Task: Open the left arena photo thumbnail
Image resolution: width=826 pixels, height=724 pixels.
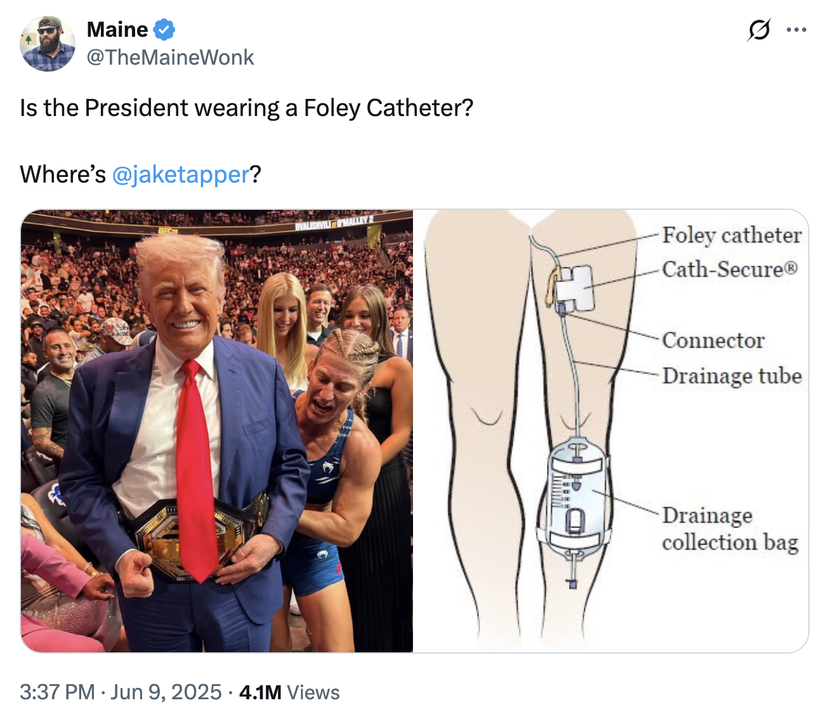Action: point(217,430)
